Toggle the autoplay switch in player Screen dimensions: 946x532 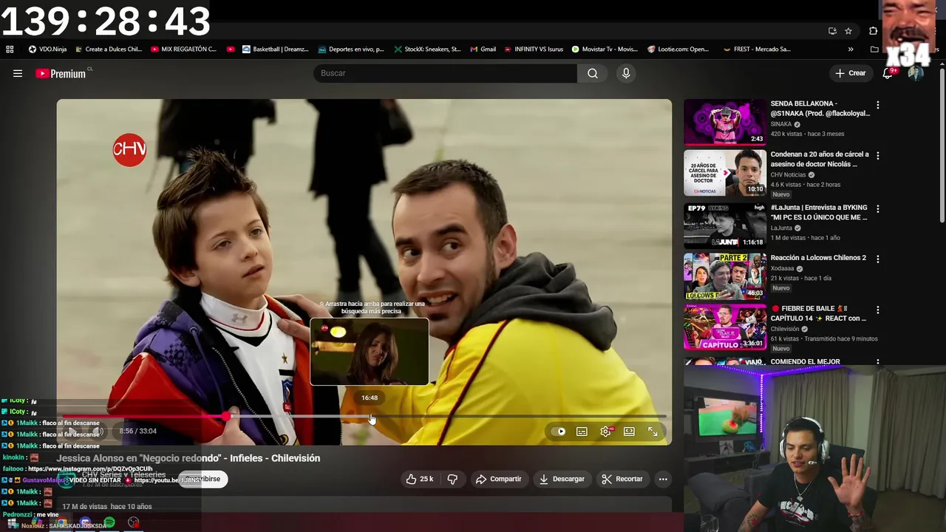[x=559, y=432]
